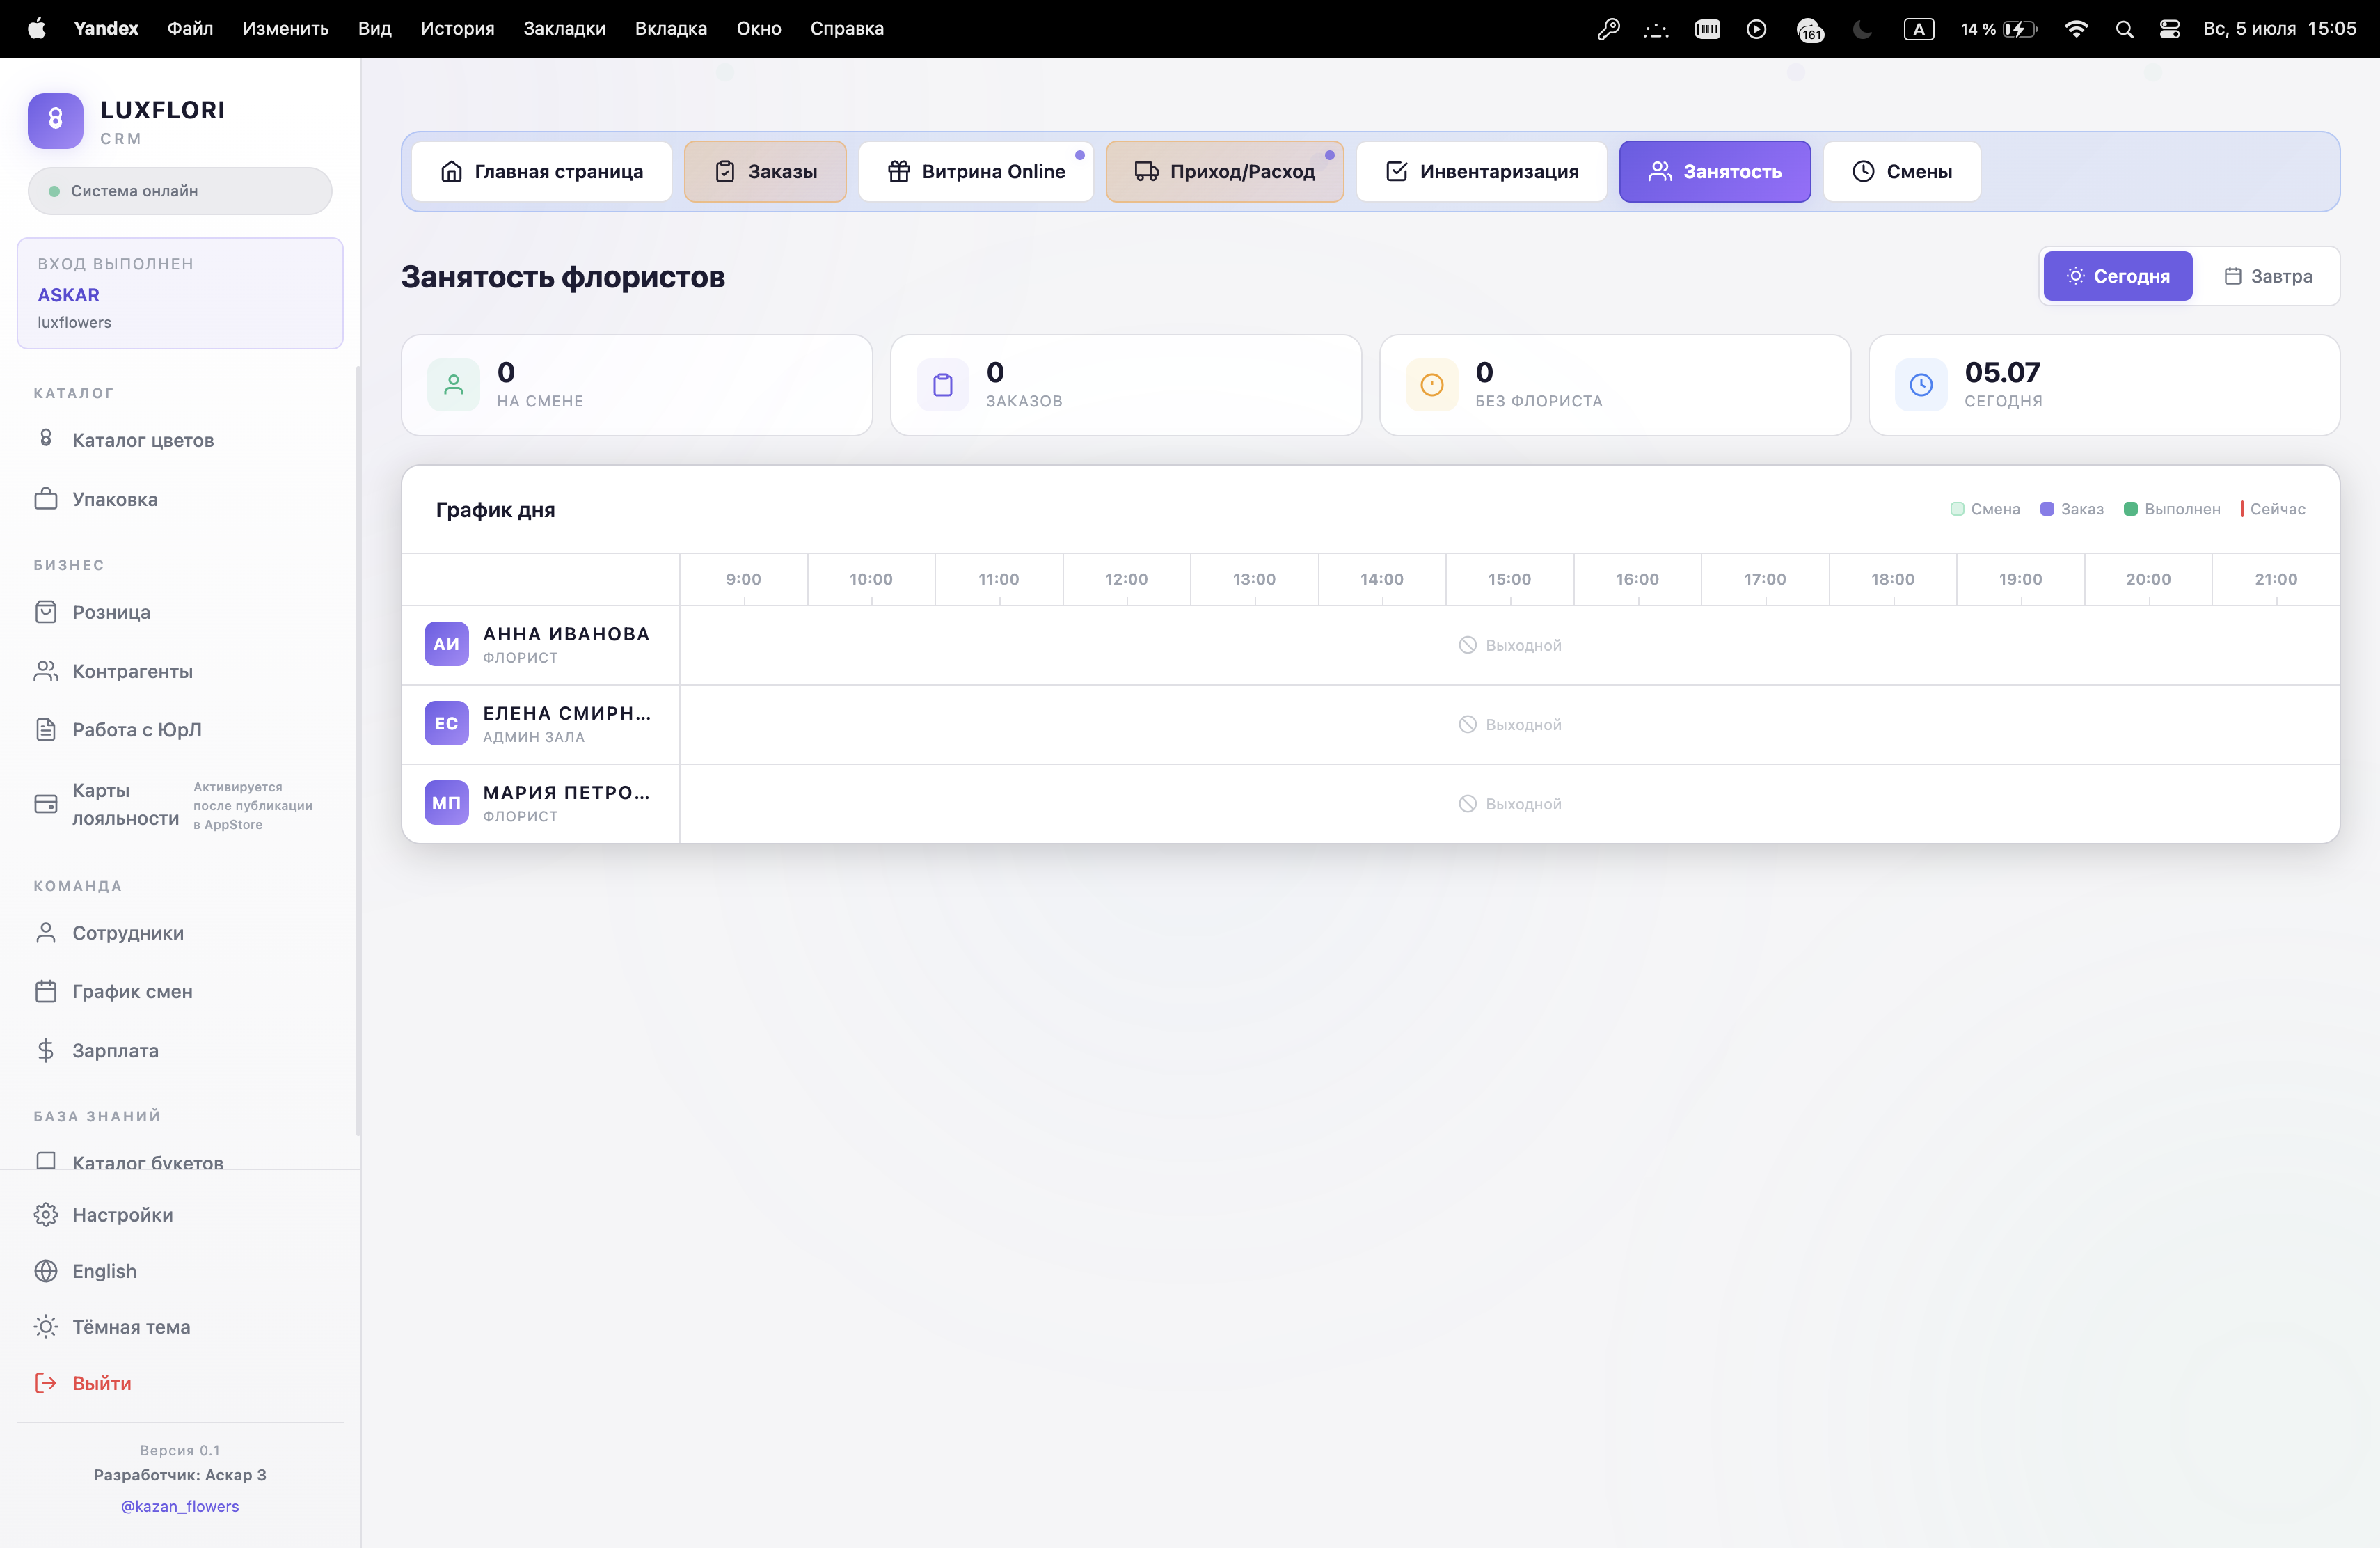
Task: Open the password key icon in the menu bar
Action: tap(1608, 29)
